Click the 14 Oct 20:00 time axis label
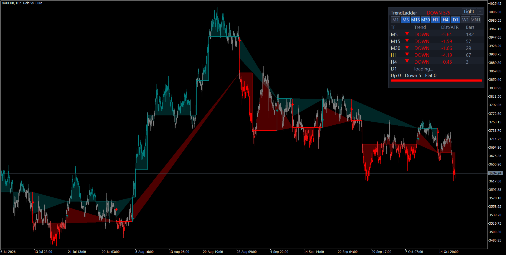The height and width of the screenshot is (255, 506). (x=449, y=252)
